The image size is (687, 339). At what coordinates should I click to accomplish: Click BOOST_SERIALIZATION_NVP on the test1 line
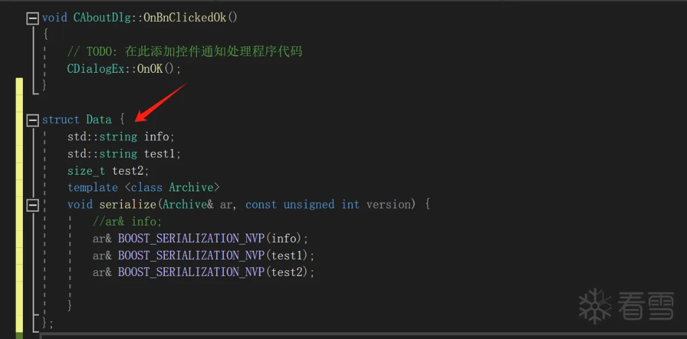click(x=191, y=255)
